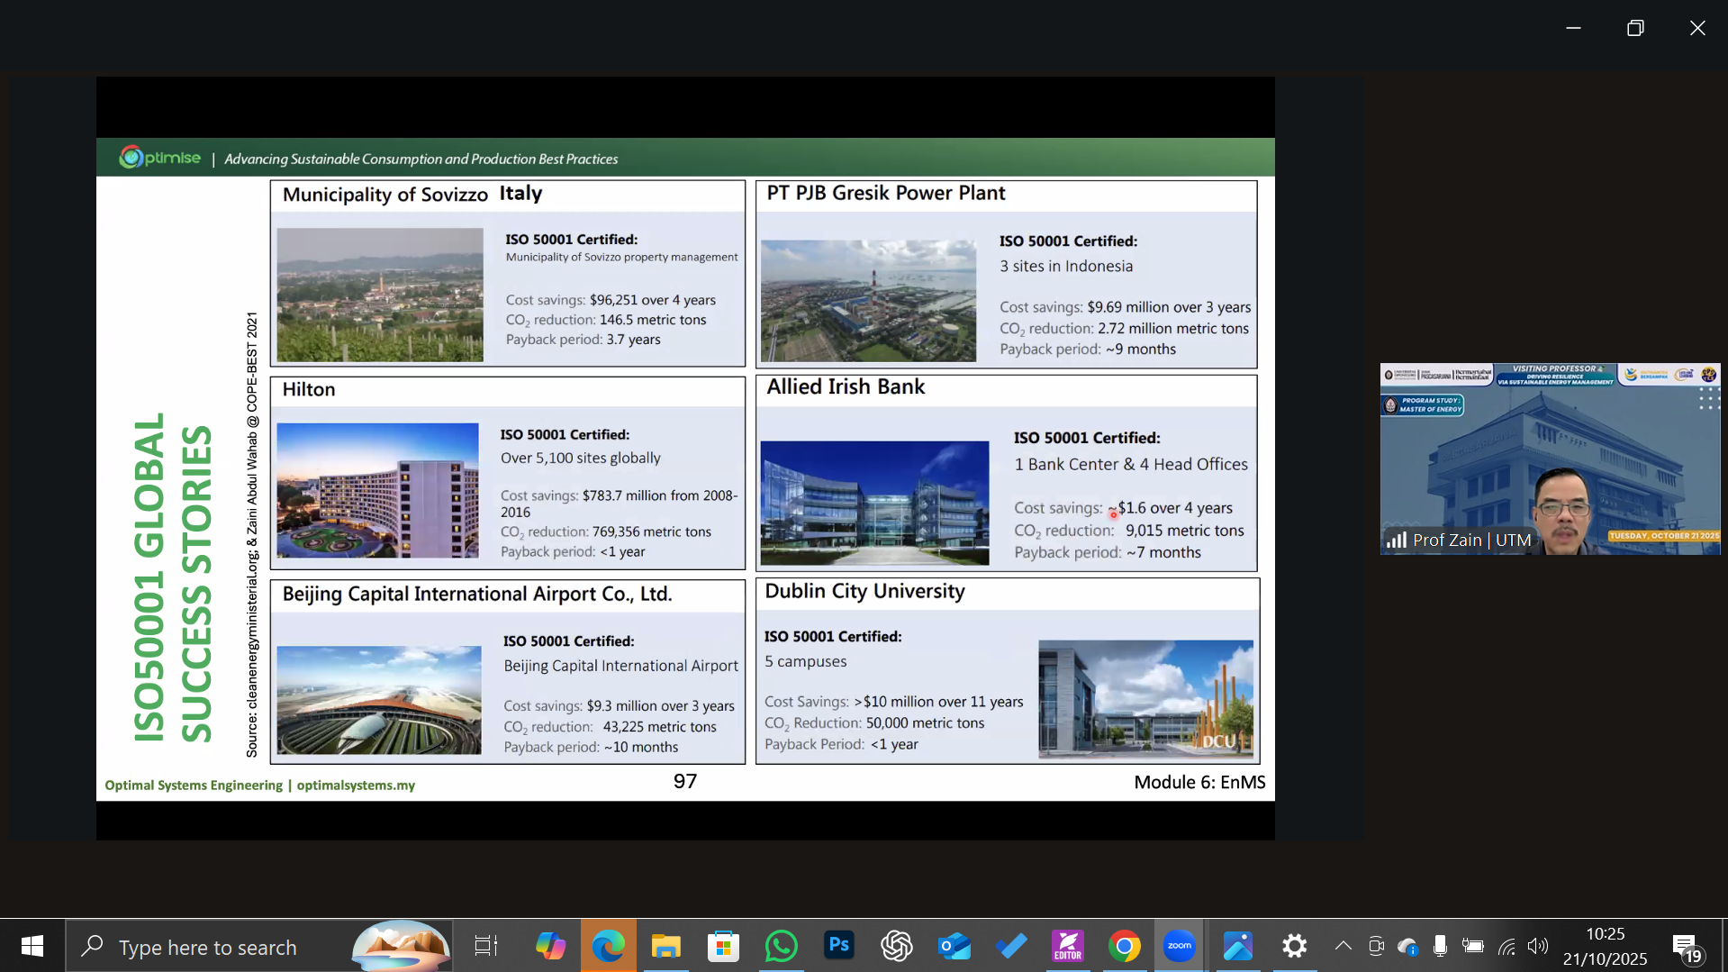This screenshot has width=1728, height=972.
Task: Open Adobe Photoshop from the taskbar
Action: click(x=838, y=946)
